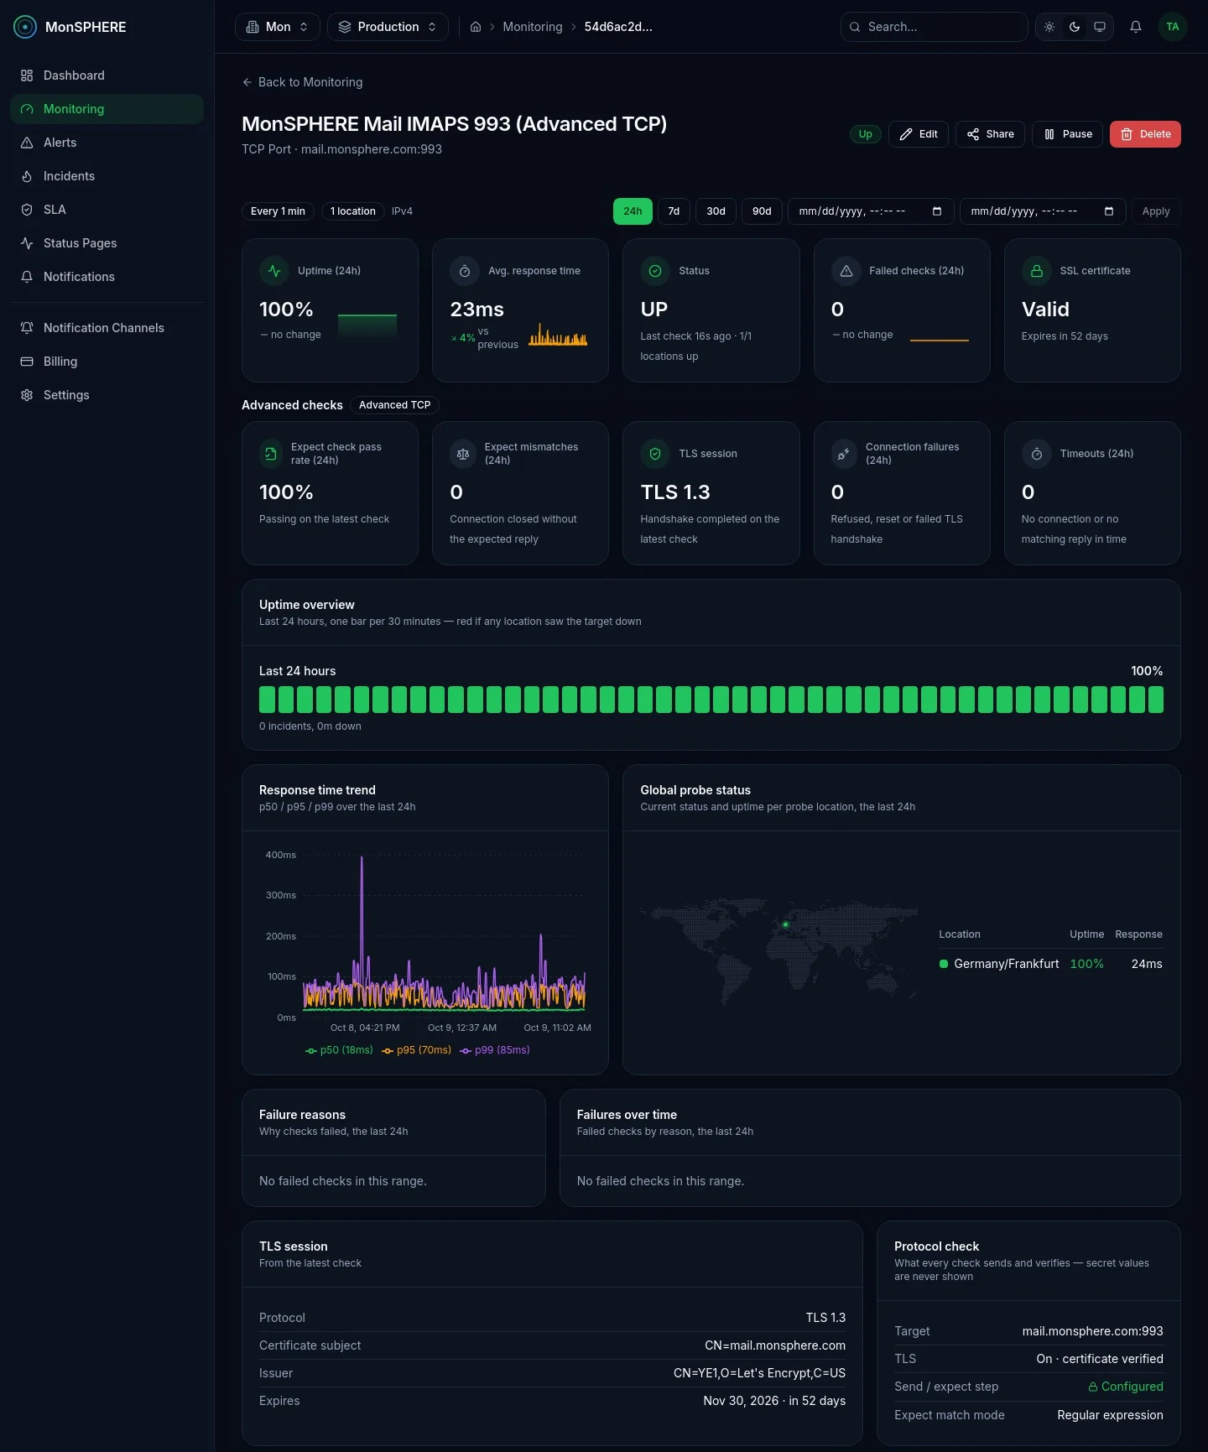Click the MonSPHERE logo icon
This screenshot has height=1452, width=1208.
pos(25,27)
